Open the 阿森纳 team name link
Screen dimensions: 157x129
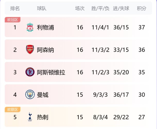pyautogui.click(x=45, y=50)
